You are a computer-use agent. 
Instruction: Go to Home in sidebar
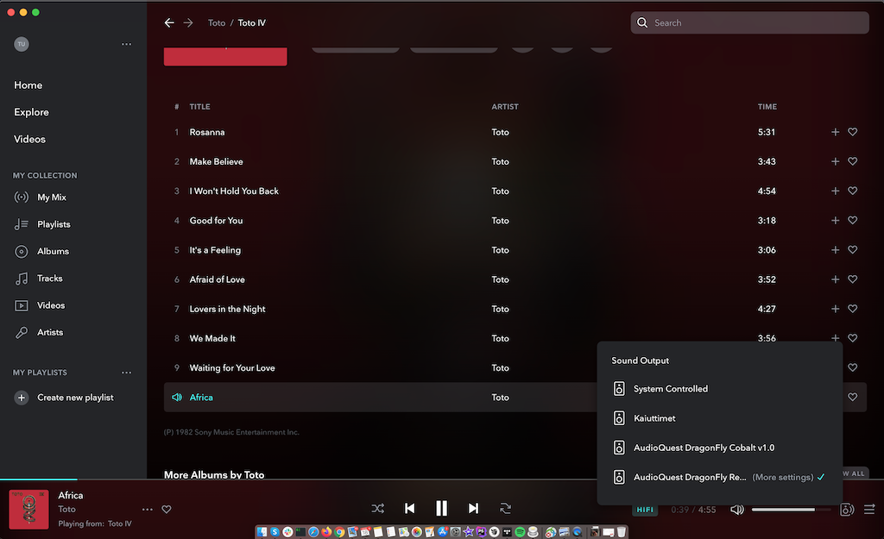[x=28, y=85]
